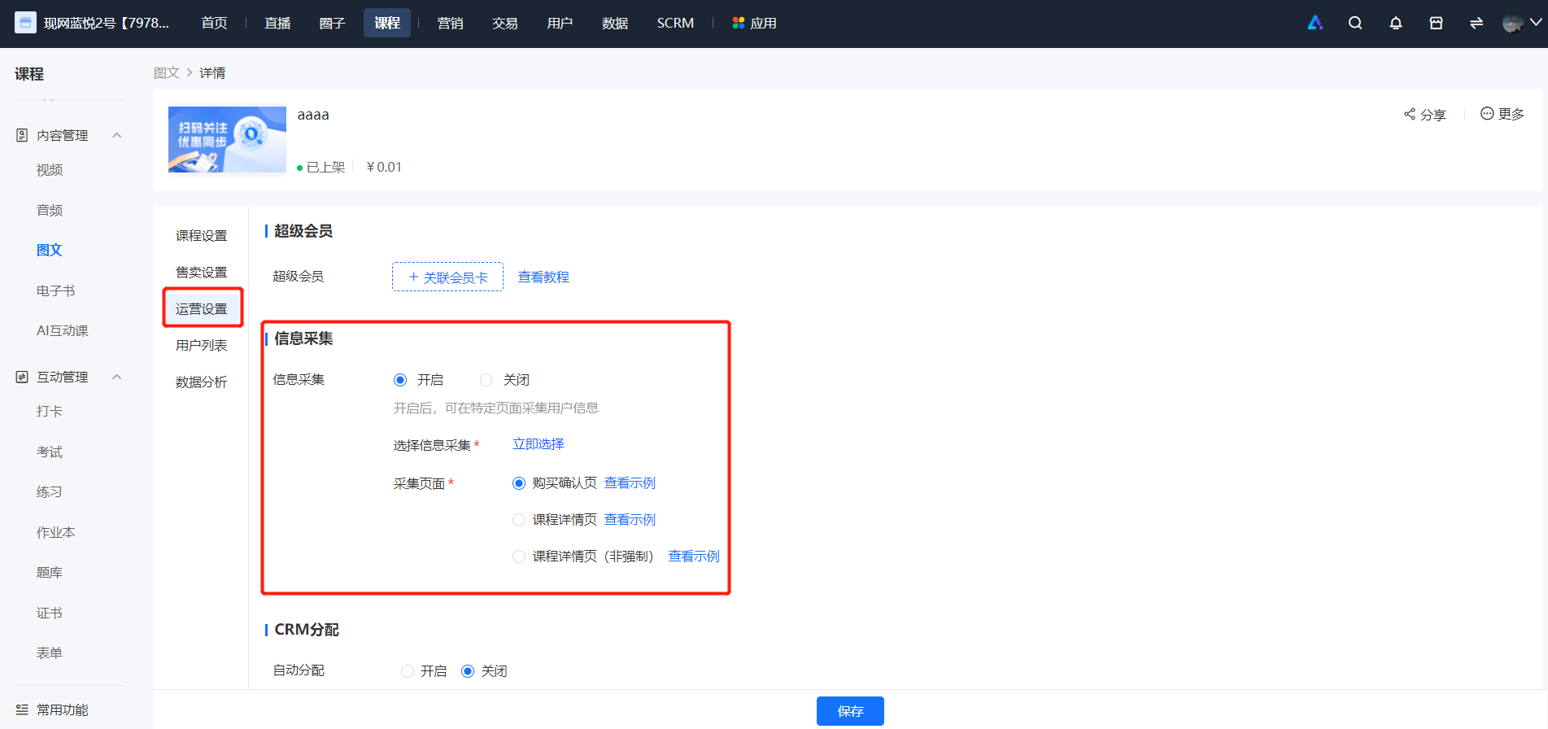Collapse the 内容管理 sidebar section

click(117, 135)
